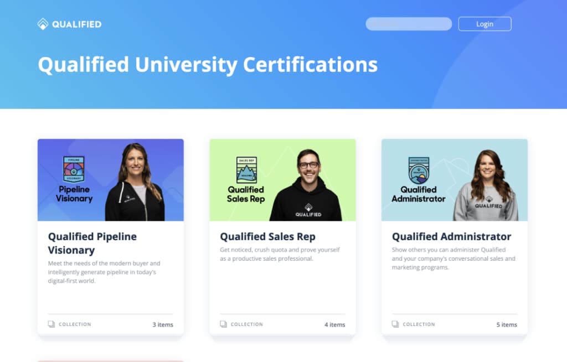Open the Qualified Administrator banner image

(454, 180)
